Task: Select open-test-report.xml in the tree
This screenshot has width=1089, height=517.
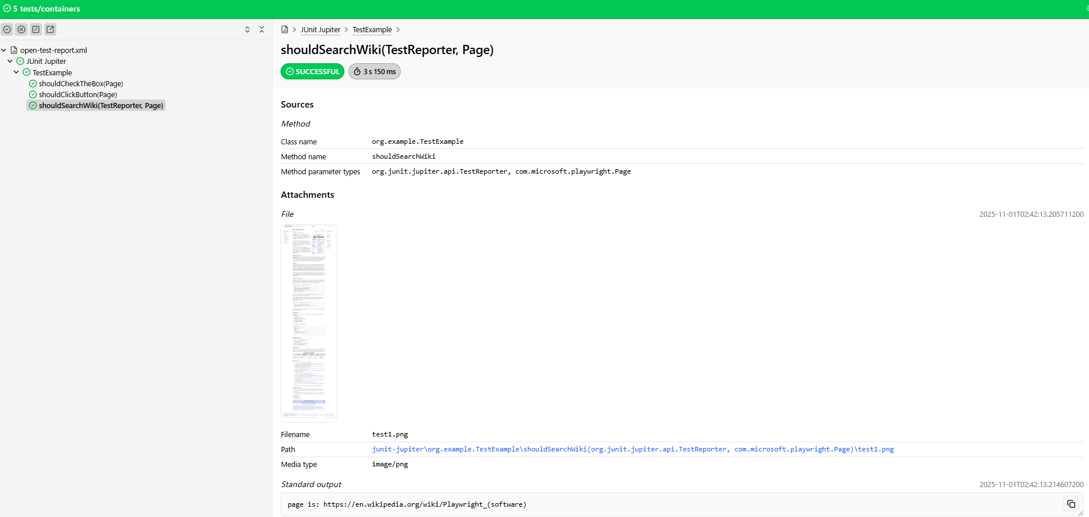Action: click(x=53, y=50)
